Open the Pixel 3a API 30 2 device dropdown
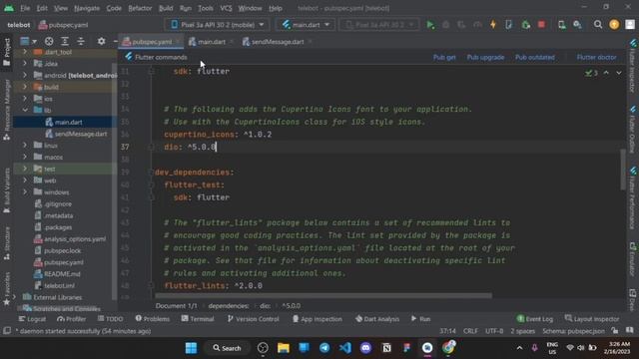 (218, 25)
